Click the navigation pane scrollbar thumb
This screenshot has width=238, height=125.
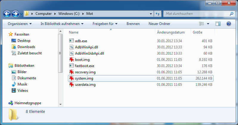point(60,53)
